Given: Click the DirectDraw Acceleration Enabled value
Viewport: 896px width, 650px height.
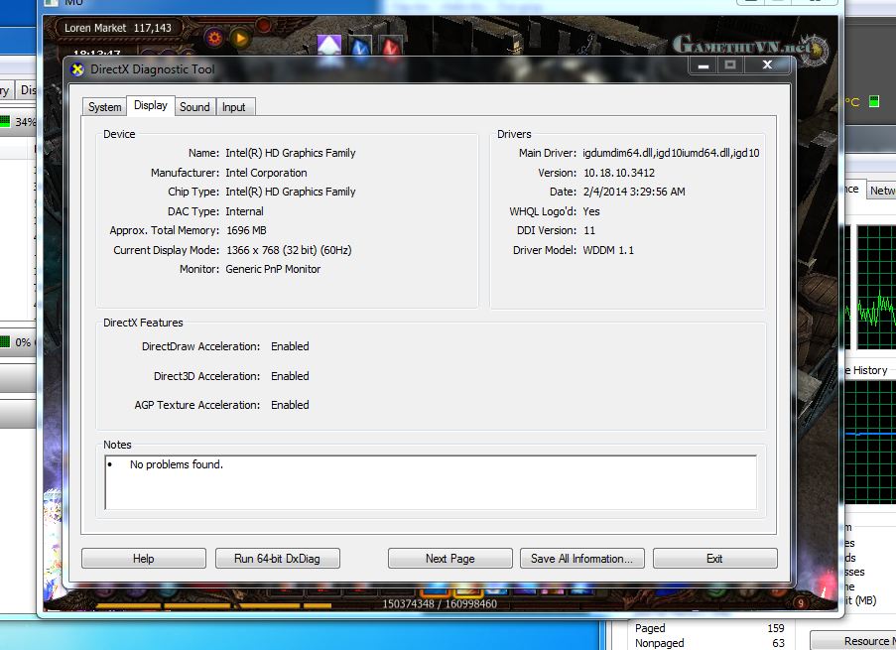Looking at the screenshot, I should [x=290, y=346].
